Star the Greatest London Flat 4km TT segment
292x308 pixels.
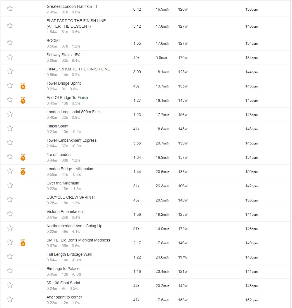pyautogui.click(x=10, y=9)
